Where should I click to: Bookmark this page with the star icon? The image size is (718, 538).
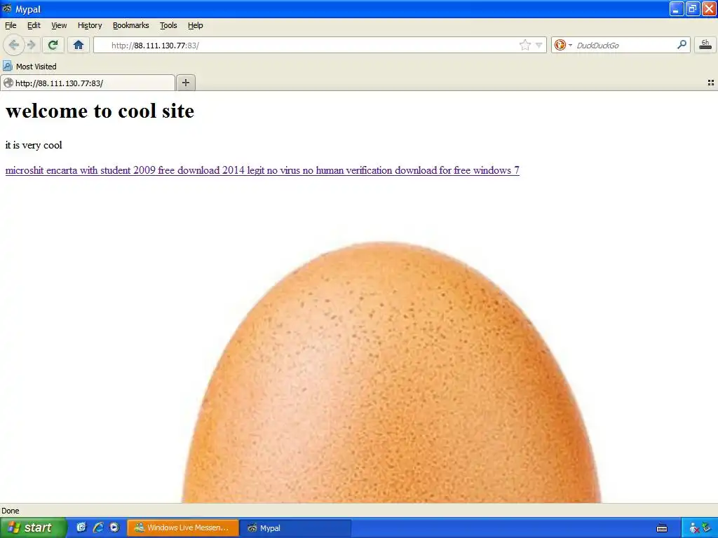(524, 45)
